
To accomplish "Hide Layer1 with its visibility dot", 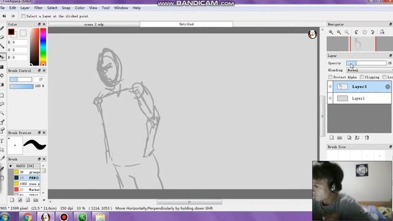I will (x=330, y=98).
